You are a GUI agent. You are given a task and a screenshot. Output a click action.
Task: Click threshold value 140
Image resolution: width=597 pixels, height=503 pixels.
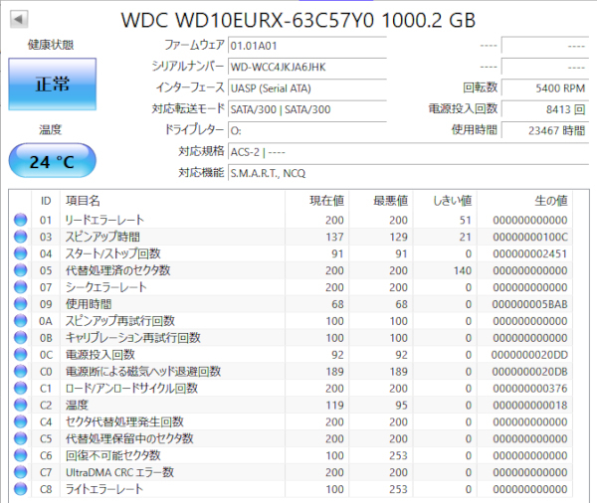point(463,270)
